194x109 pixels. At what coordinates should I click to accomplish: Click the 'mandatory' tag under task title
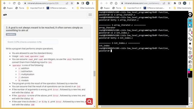click(11, 34)
